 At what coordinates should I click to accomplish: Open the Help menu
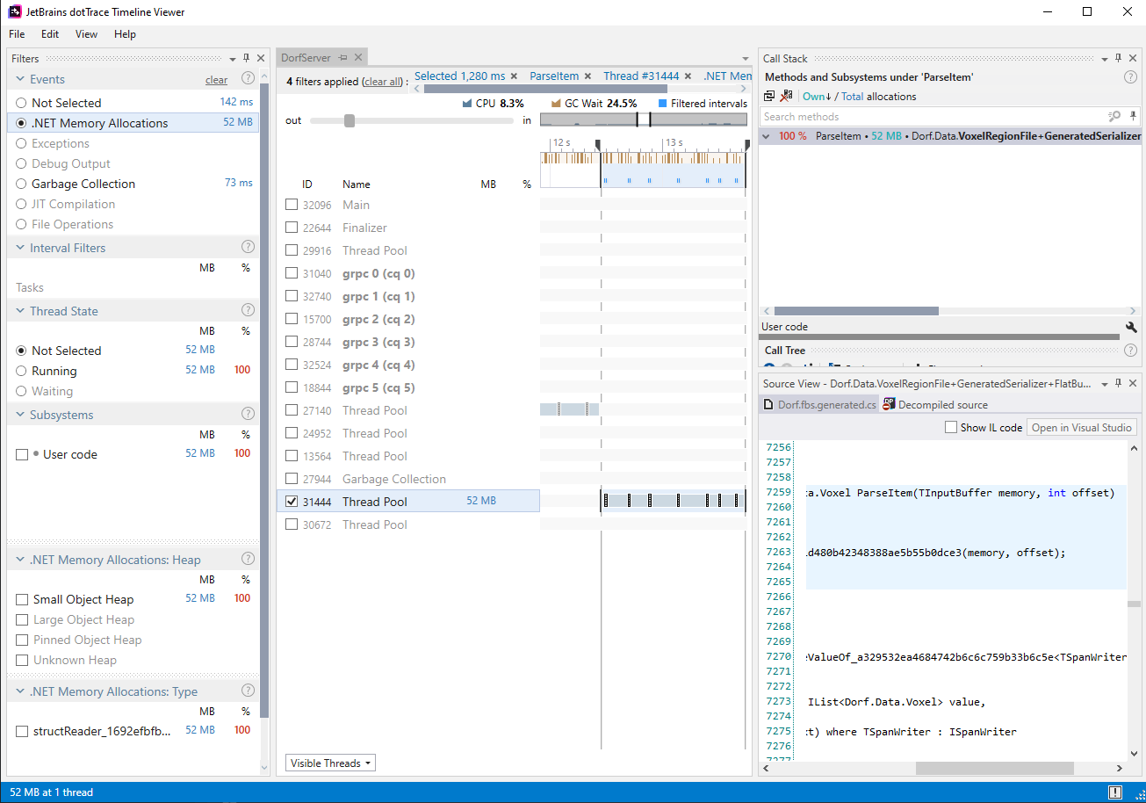(125, 34)
